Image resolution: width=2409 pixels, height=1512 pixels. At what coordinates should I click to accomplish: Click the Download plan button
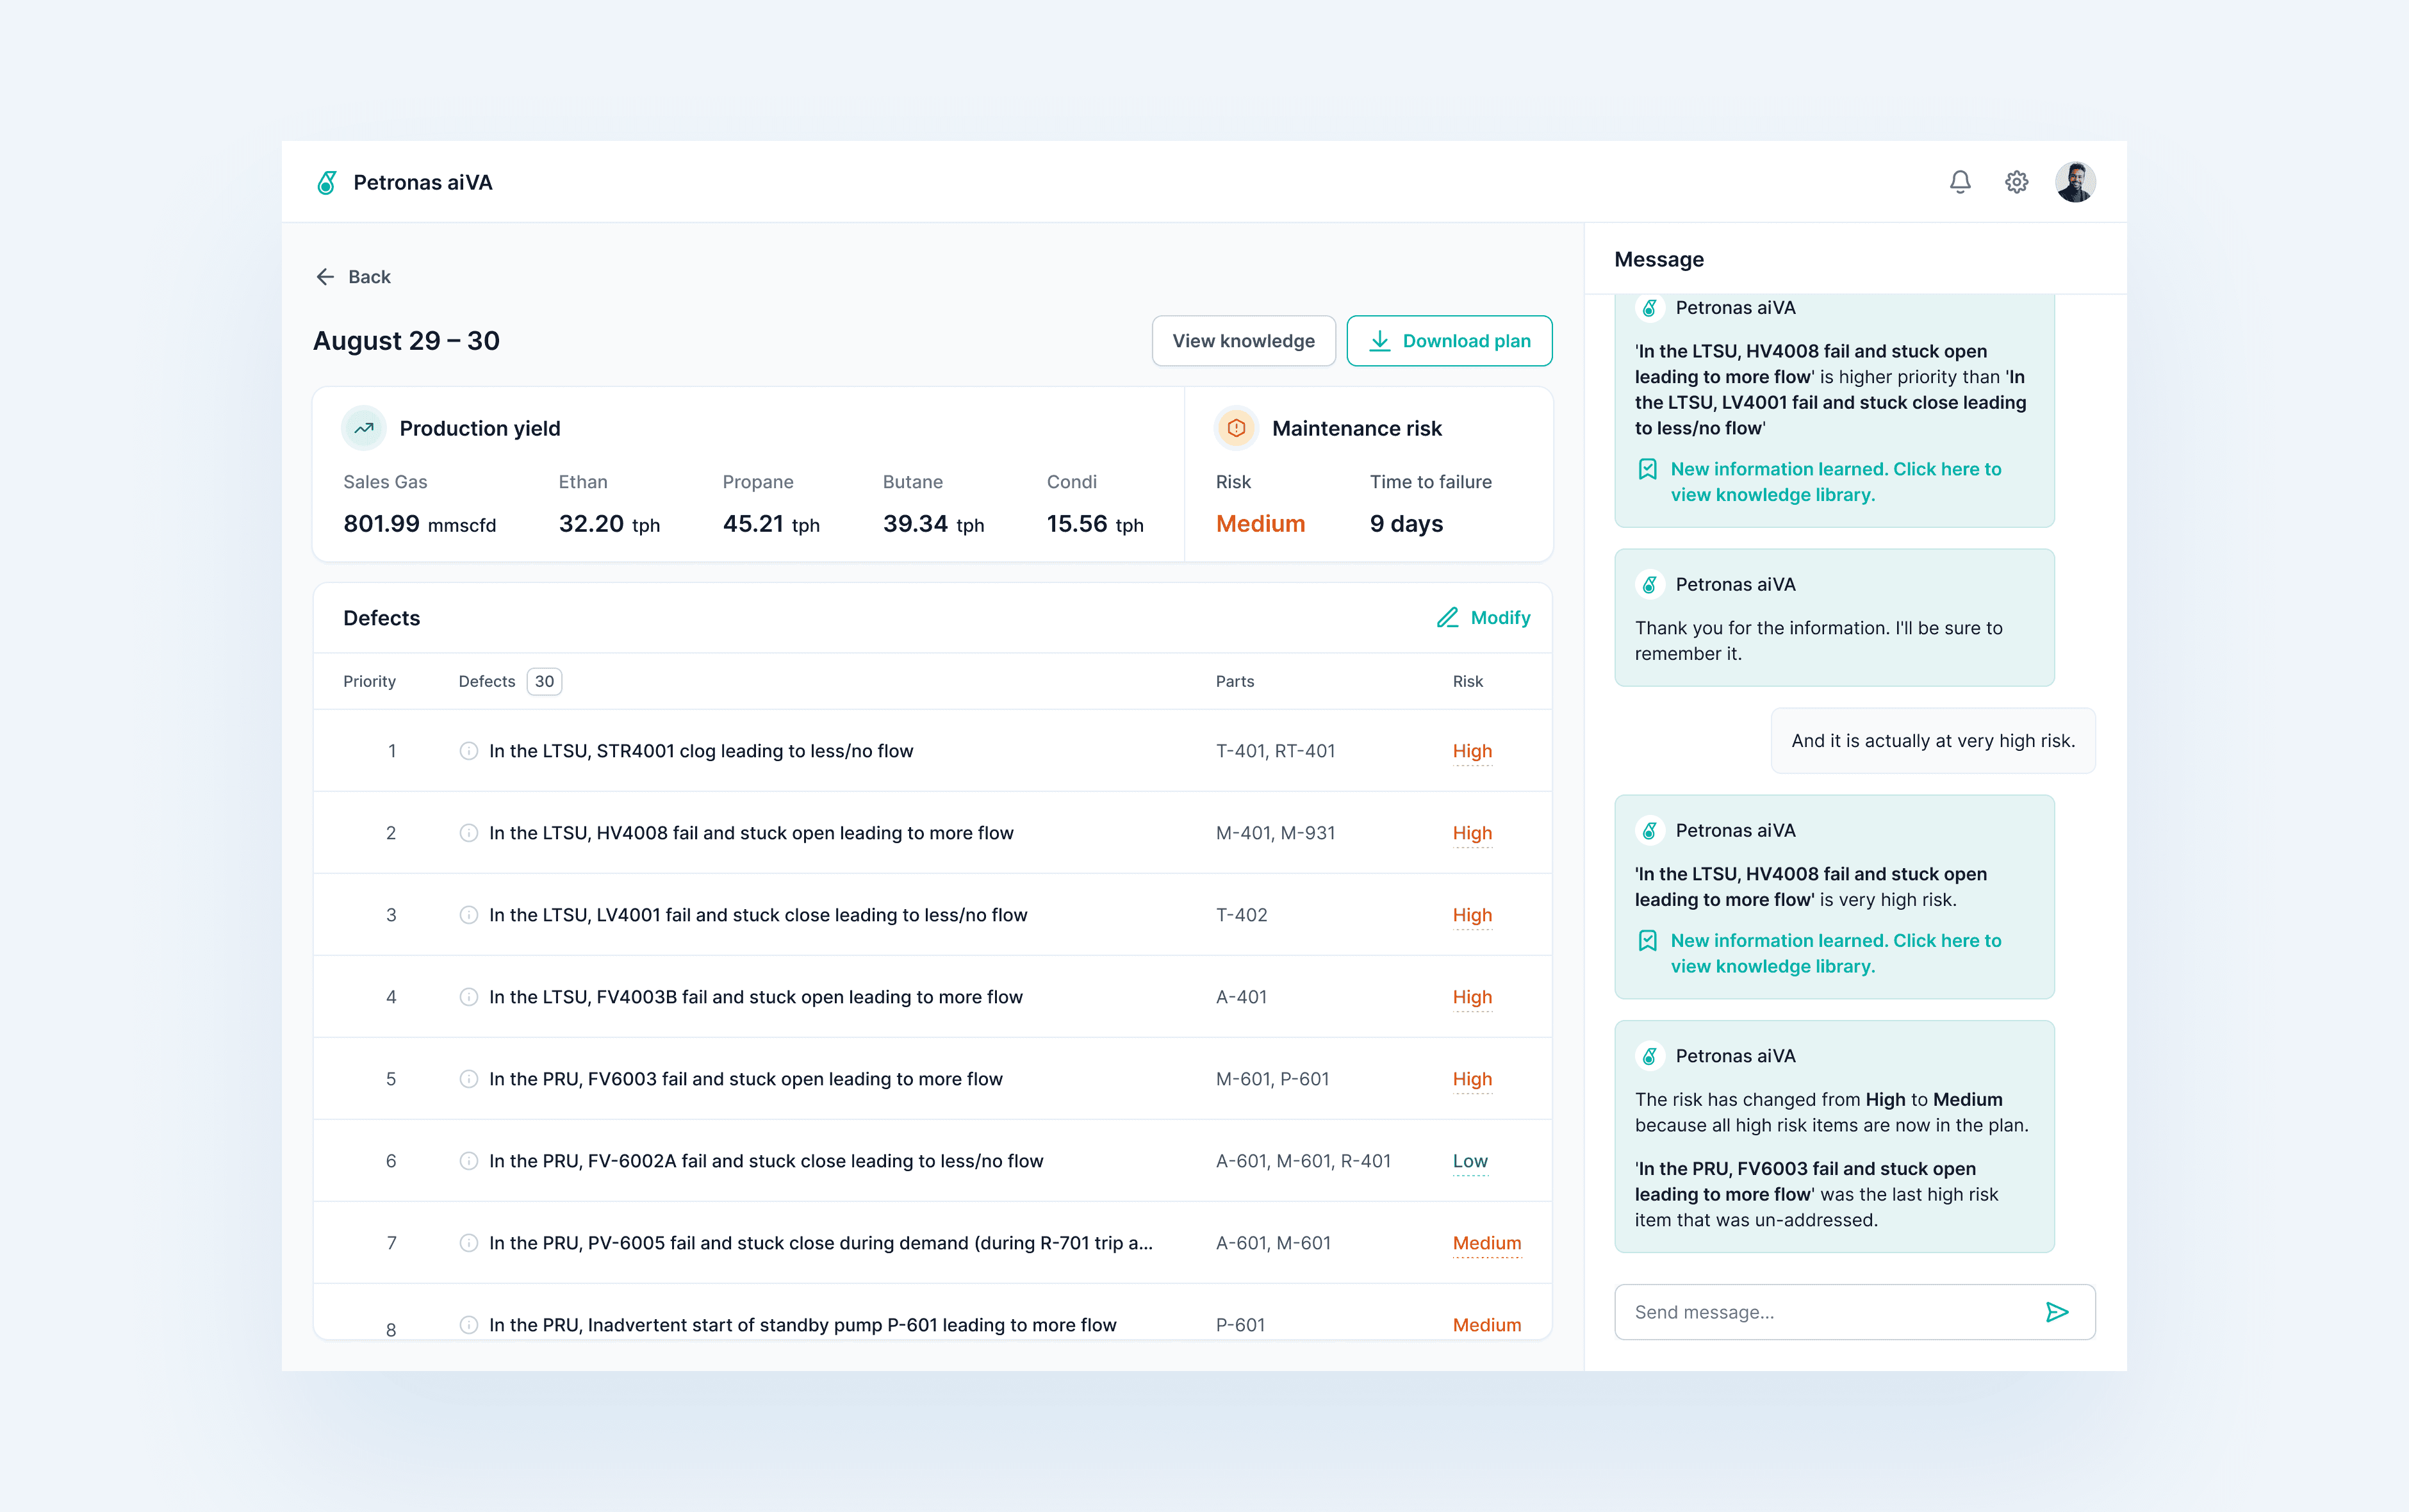[1449, 341]
